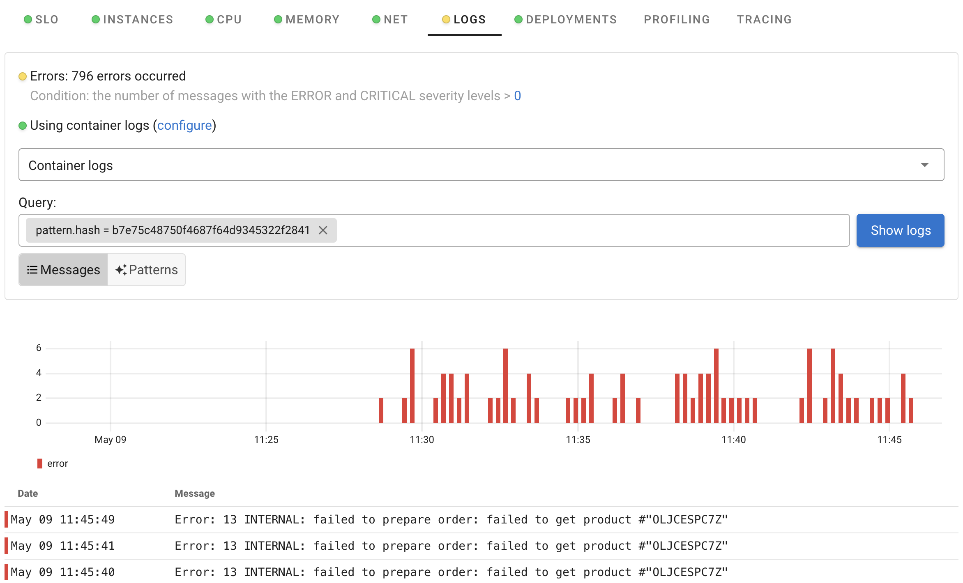Viewport: 963px width, 583px height.
Task: Open the log entry at May 09 11:45:41
Action: 481,546
